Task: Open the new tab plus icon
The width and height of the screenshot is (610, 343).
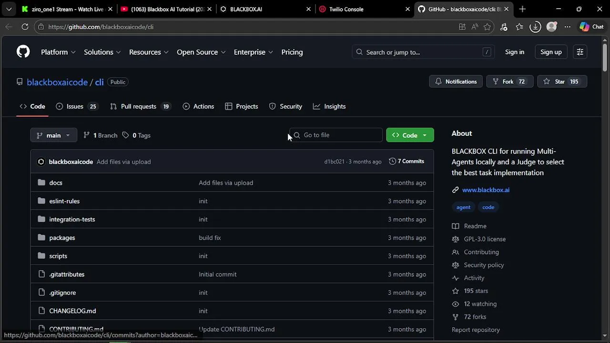Action: (522, 9)
